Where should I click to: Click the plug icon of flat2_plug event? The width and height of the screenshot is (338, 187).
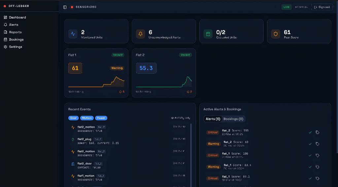[73, 139]
